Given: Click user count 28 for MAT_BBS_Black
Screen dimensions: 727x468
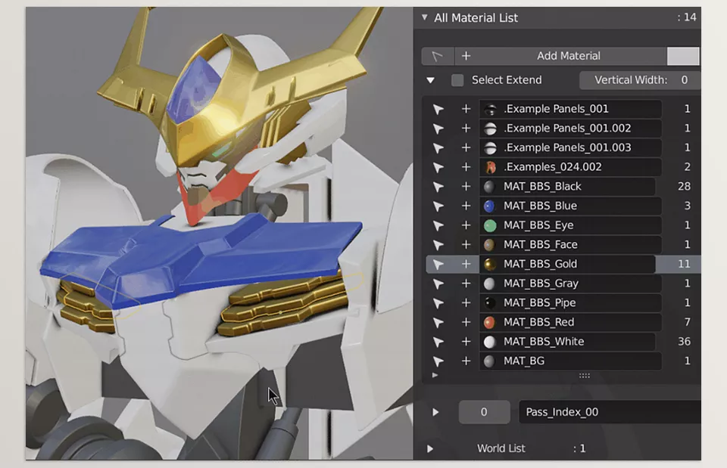Looking at the screenshot, I should (684, 187).
